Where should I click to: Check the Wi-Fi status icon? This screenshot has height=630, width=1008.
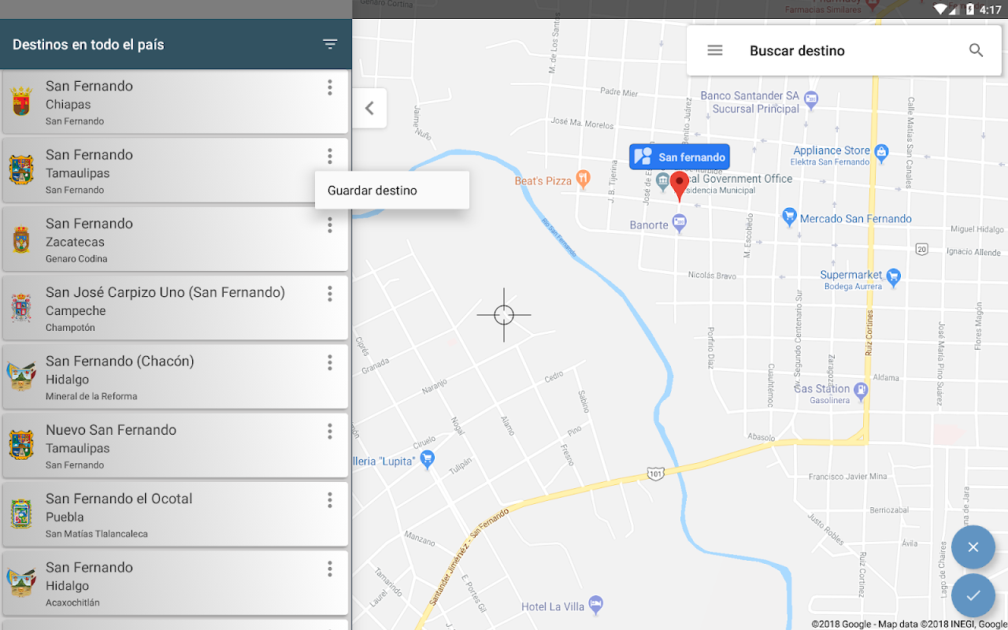pyautogui.click(x=942, y=9)
